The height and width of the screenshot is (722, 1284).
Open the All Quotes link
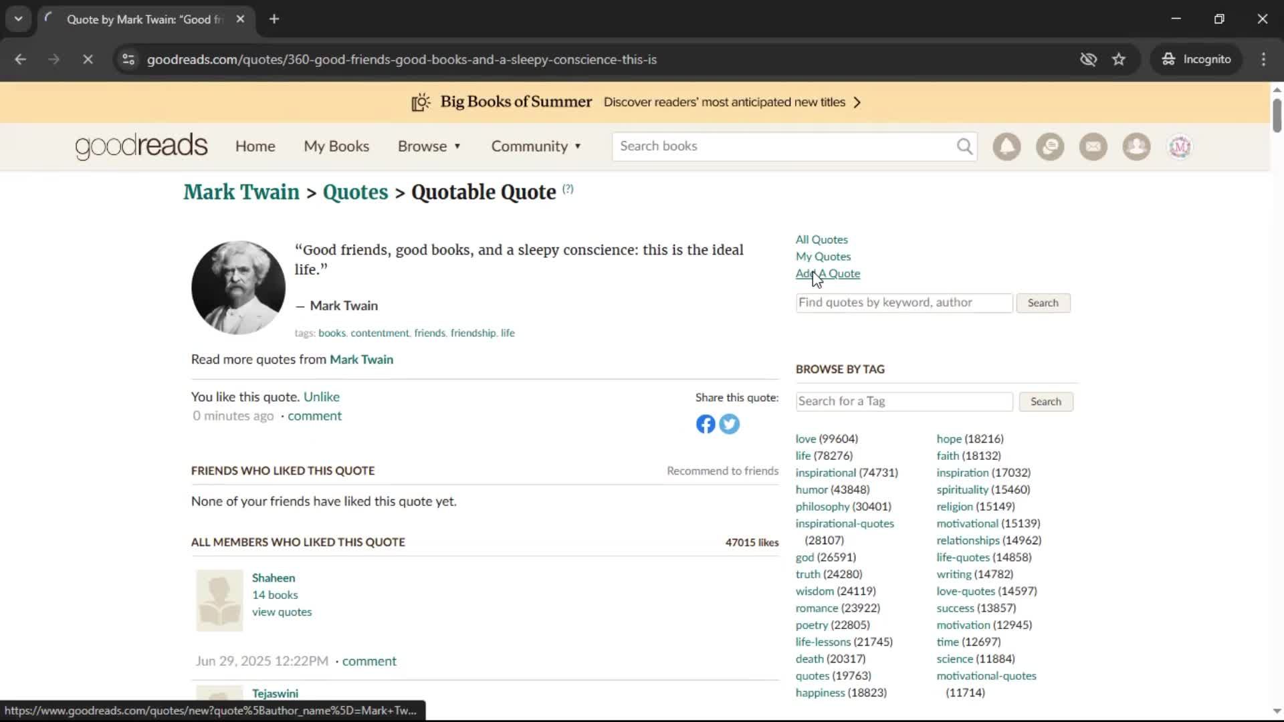pos(821,239)
